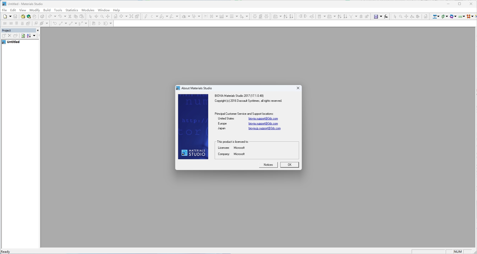Click the Cut scissors icon

(70, 16)
